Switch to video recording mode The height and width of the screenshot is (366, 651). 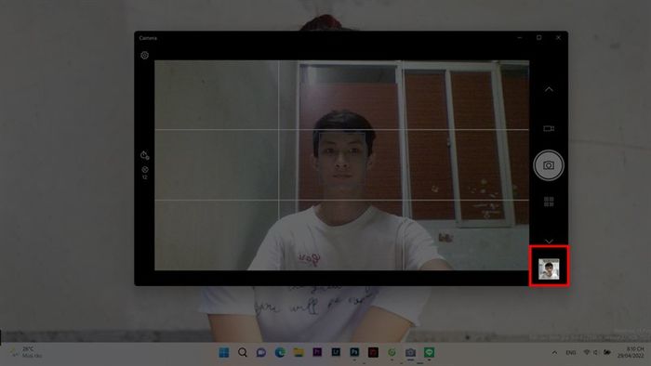tap(549, 128)
